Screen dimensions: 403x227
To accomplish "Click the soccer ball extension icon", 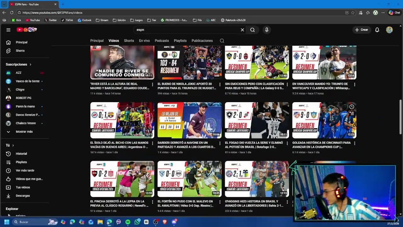I will point(375,13).
